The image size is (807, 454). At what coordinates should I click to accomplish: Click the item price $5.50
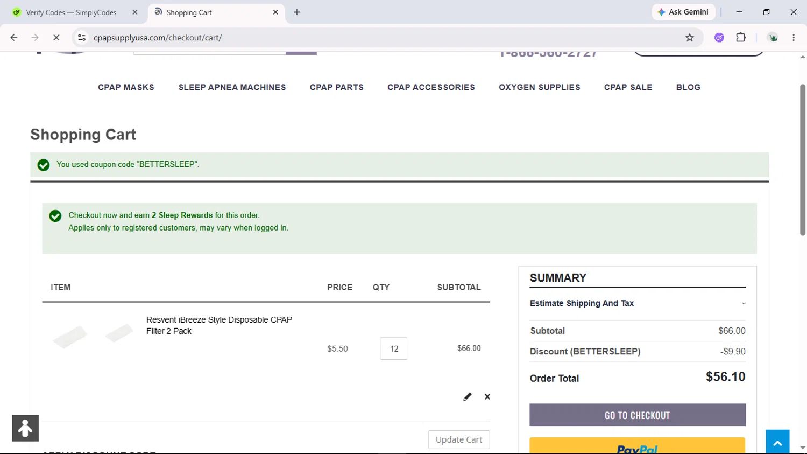(x=337, y=349)
